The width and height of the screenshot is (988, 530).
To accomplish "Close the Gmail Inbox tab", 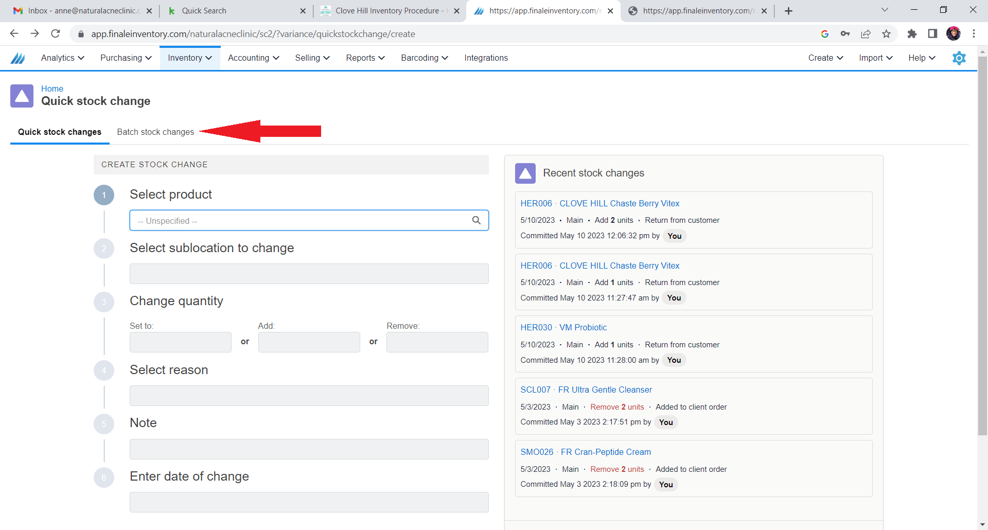I will pos(149,11).
